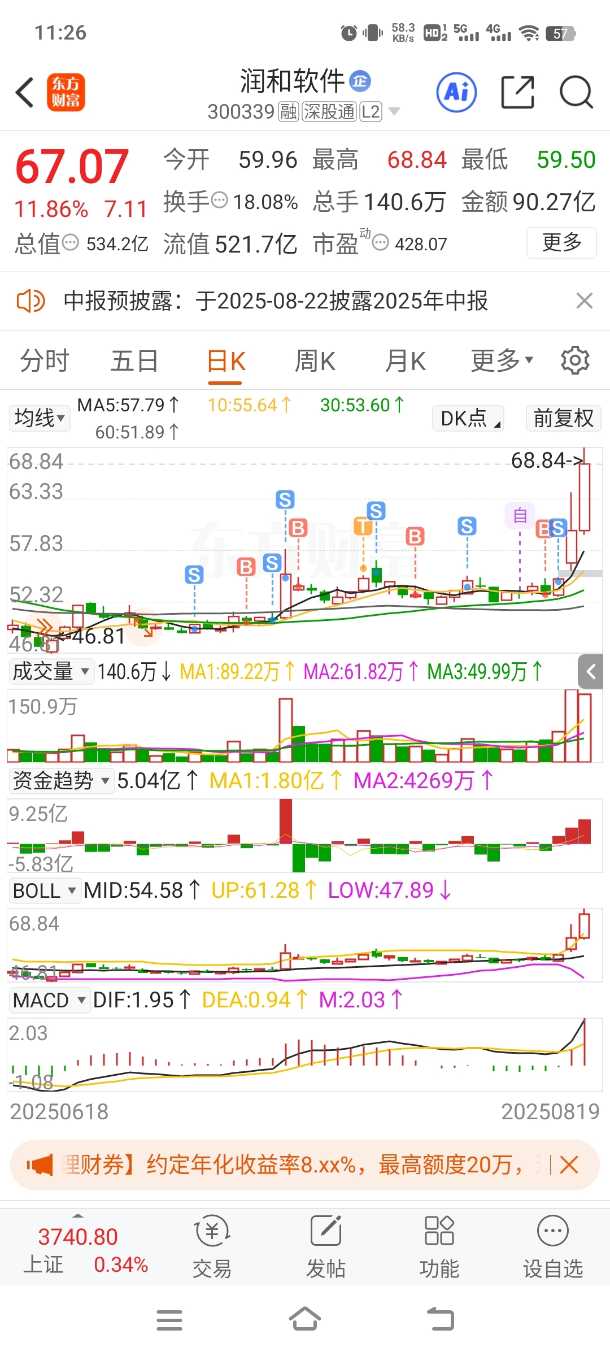Expand the gray side panel arrow
The width and height of the screenshot is (610, 1356).
point(591,672)
